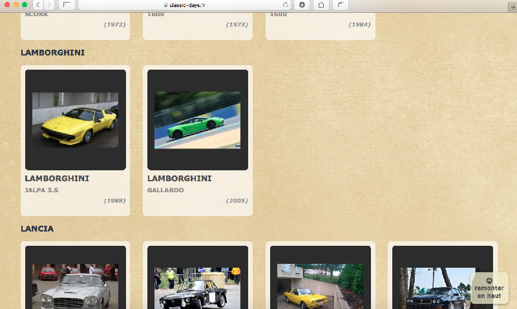Click the LAMBORGHINI section heading

[x=53, y=53]
